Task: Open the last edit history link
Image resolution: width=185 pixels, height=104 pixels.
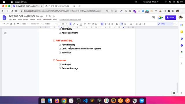Action: point(70,20)
